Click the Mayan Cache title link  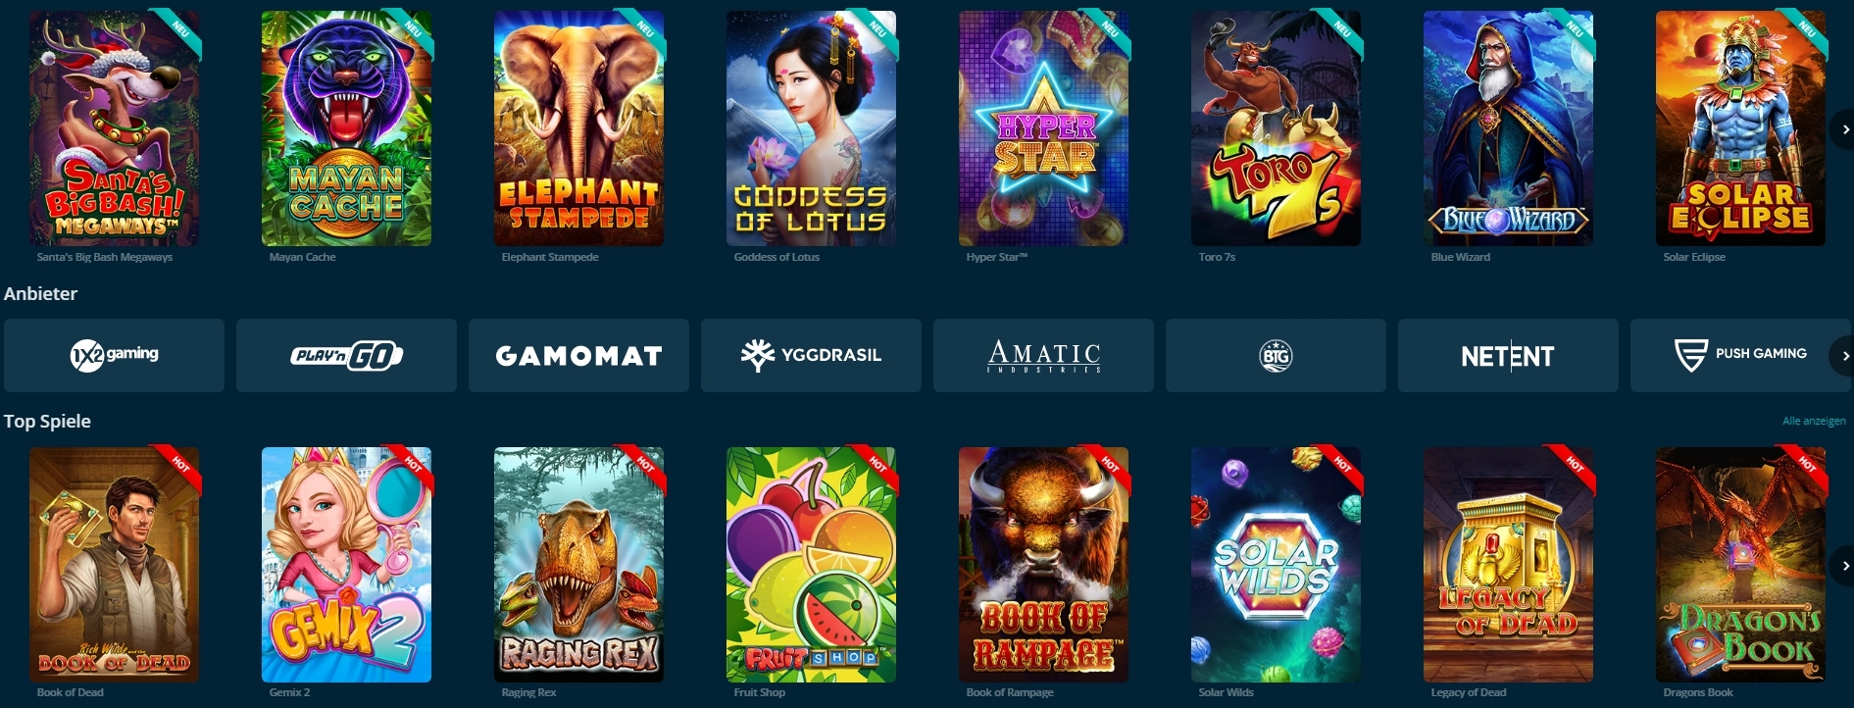tap(302, 257)
